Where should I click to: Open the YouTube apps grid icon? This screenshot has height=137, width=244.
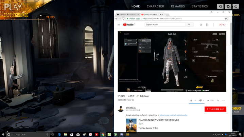point(207,24)
